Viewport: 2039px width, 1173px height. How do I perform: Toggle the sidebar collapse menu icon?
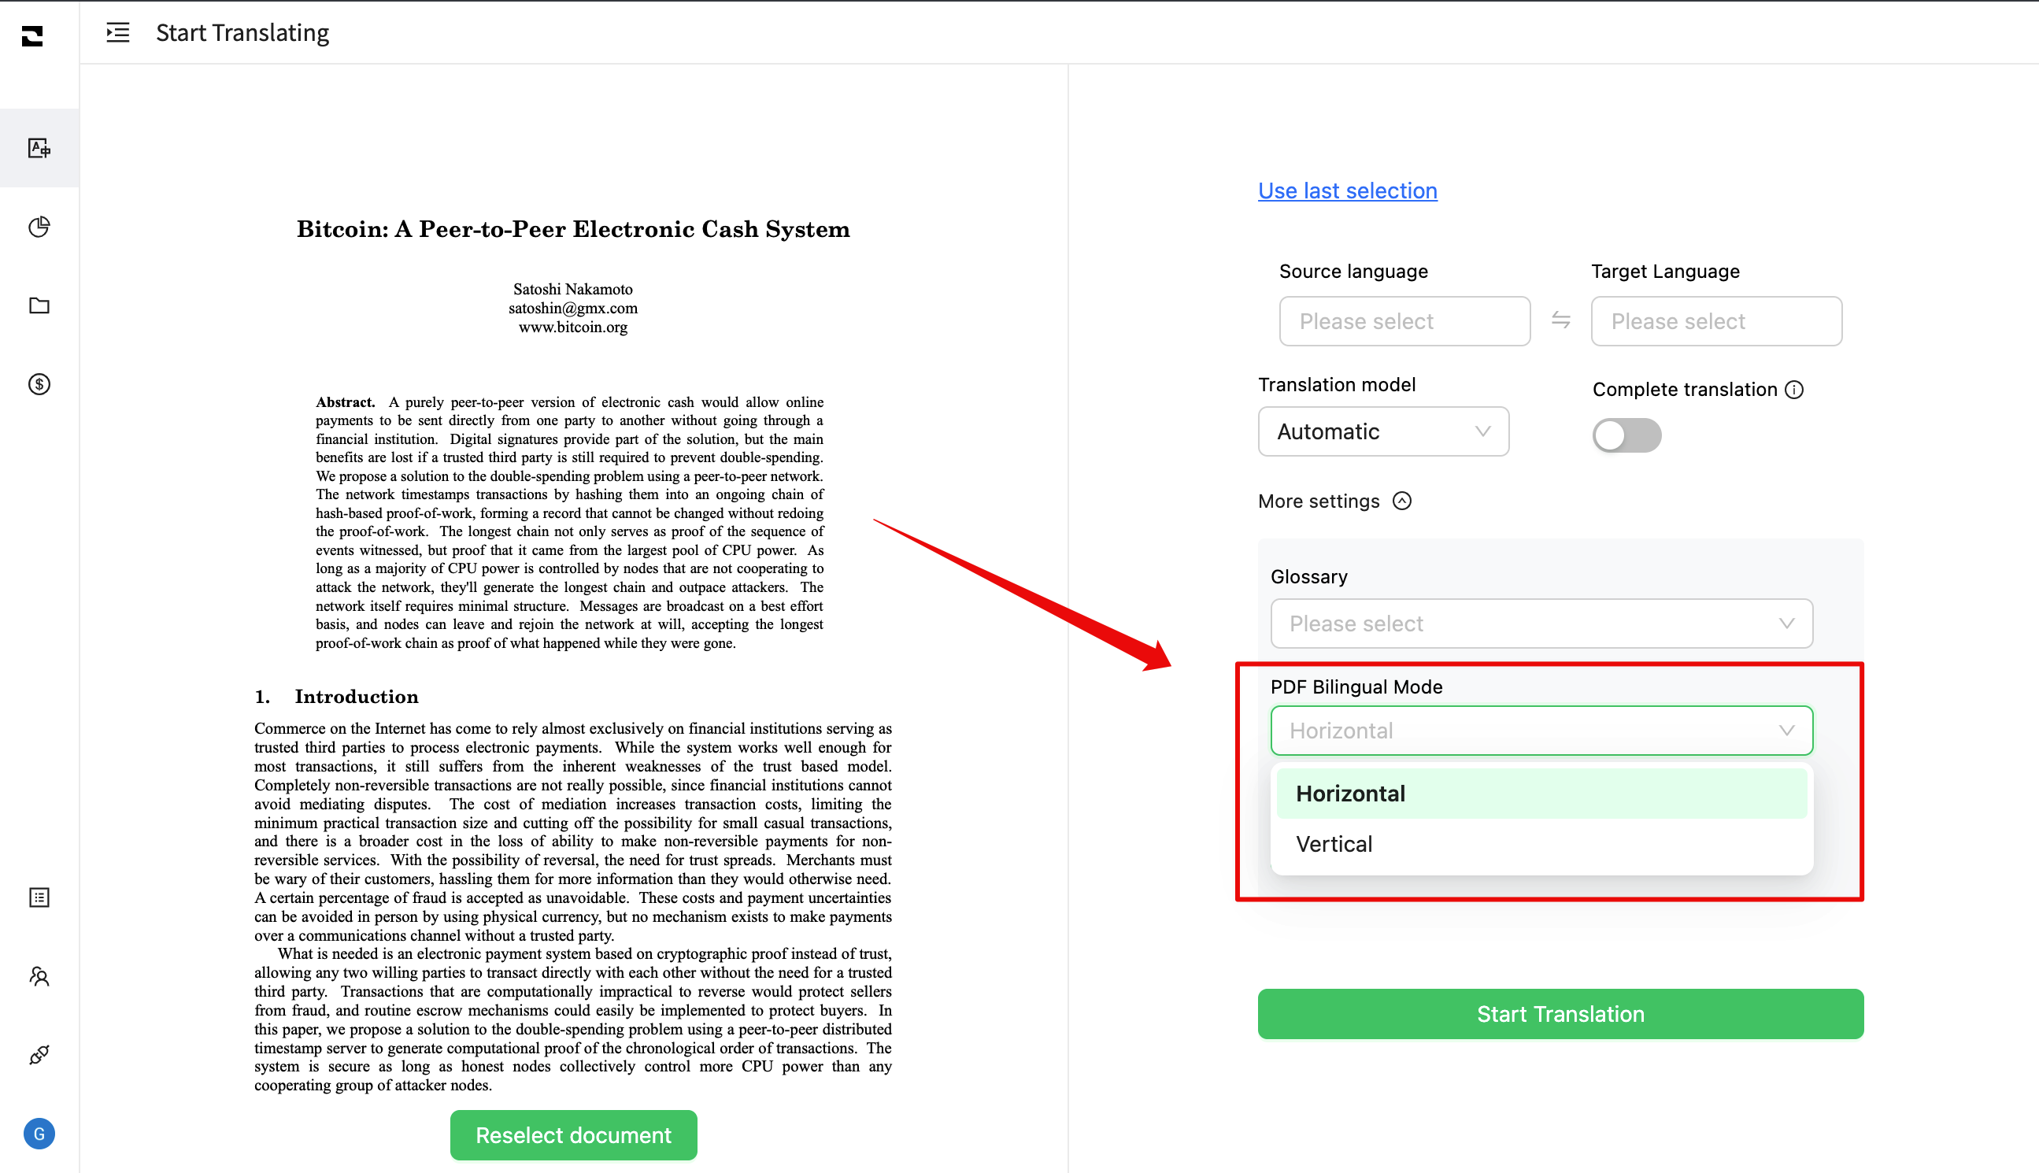pyautogui.click(x=117, y=33)
